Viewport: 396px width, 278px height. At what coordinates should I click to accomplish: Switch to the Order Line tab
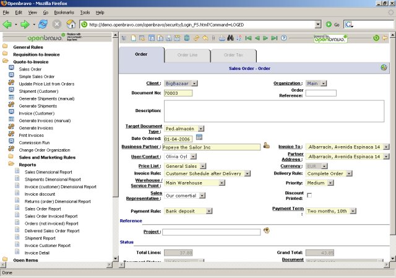[x=187, y=55]
